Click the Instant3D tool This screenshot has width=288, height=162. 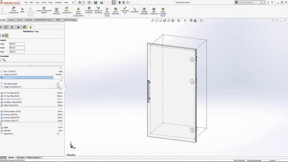tap(135, 10)
